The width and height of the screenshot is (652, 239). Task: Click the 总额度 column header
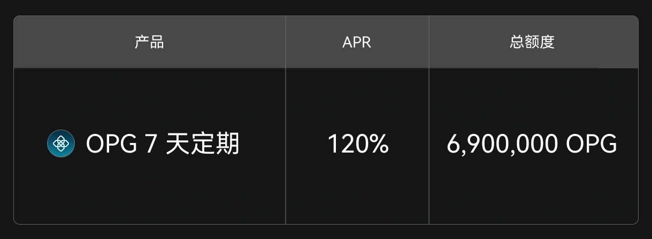click(x=532, y=42)
